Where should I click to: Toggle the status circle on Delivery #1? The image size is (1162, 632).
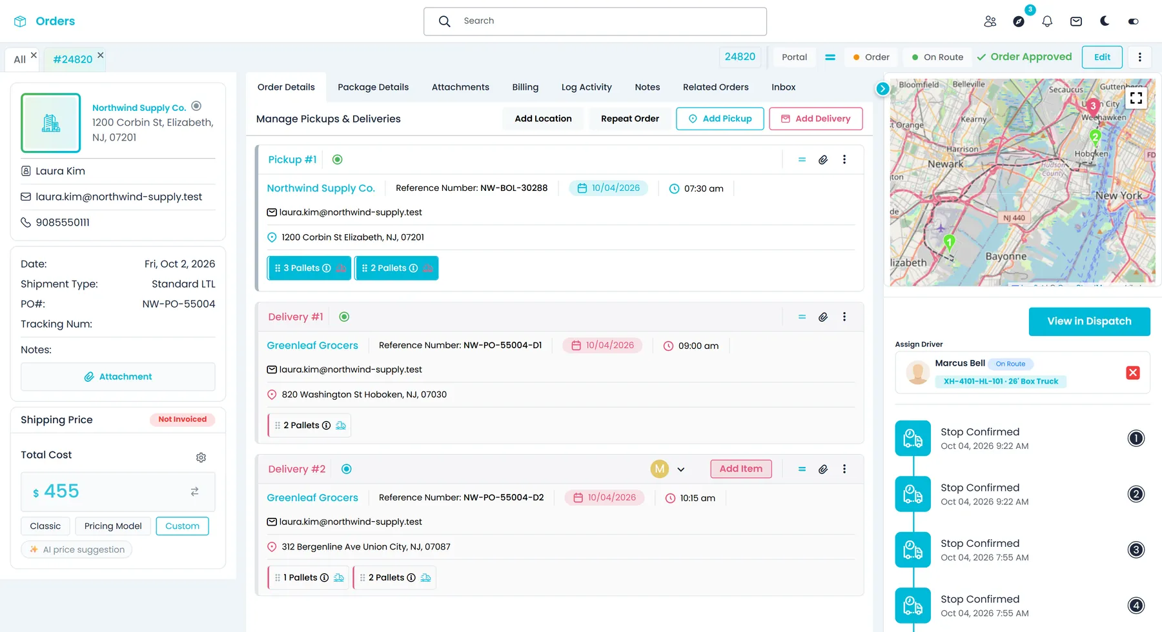(344, 317)
